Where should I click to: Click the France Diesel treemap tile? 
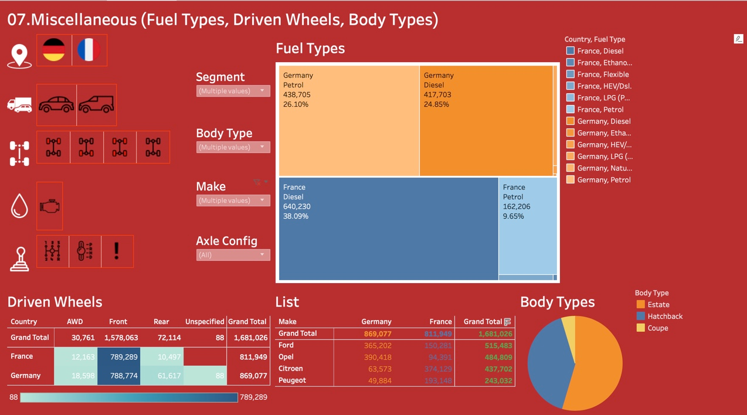(x=388, y=229)
